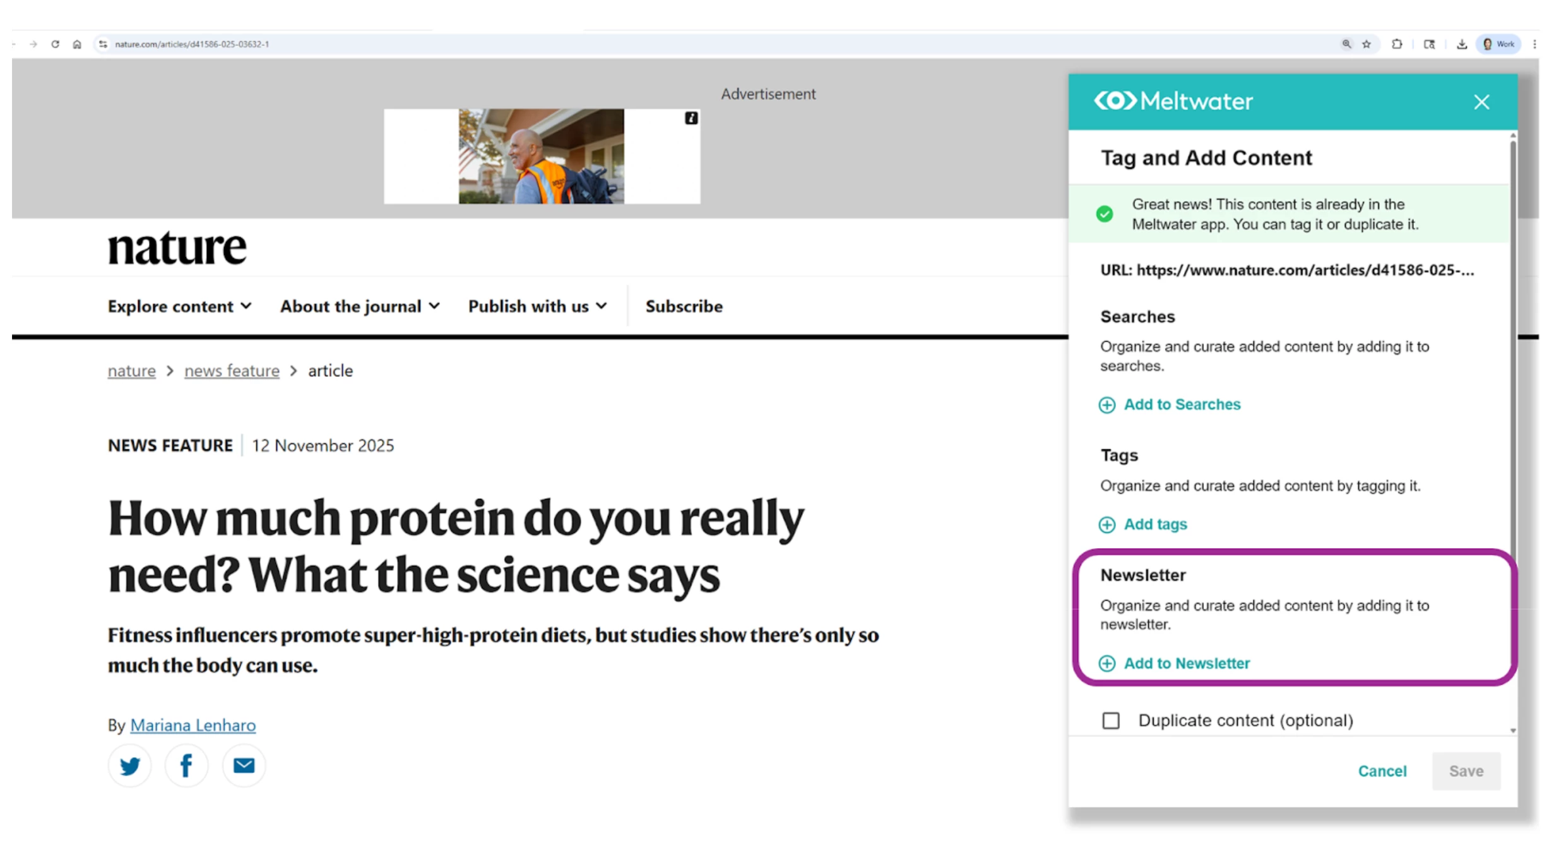Check the Duplicate content checkbox
Image resolution: width=1554 pixels, height=850 pixels.
click(x=1111, y=721)
